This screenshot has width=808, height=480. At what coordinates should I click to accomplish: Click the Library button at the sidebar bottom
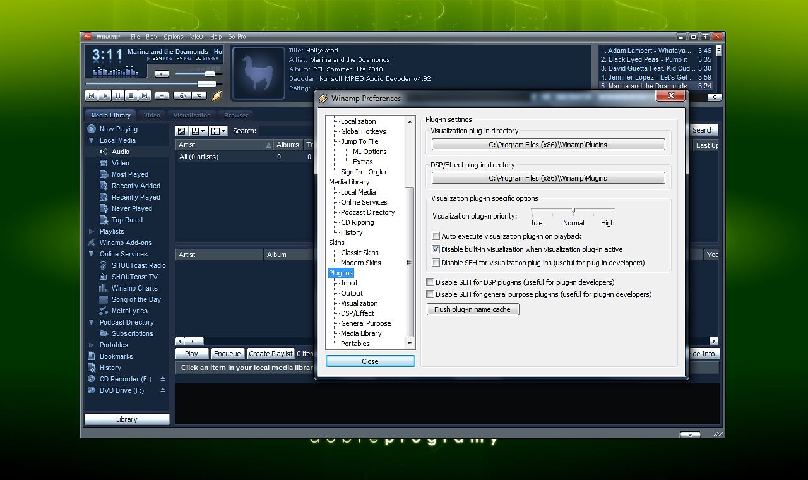pos(127,419)
